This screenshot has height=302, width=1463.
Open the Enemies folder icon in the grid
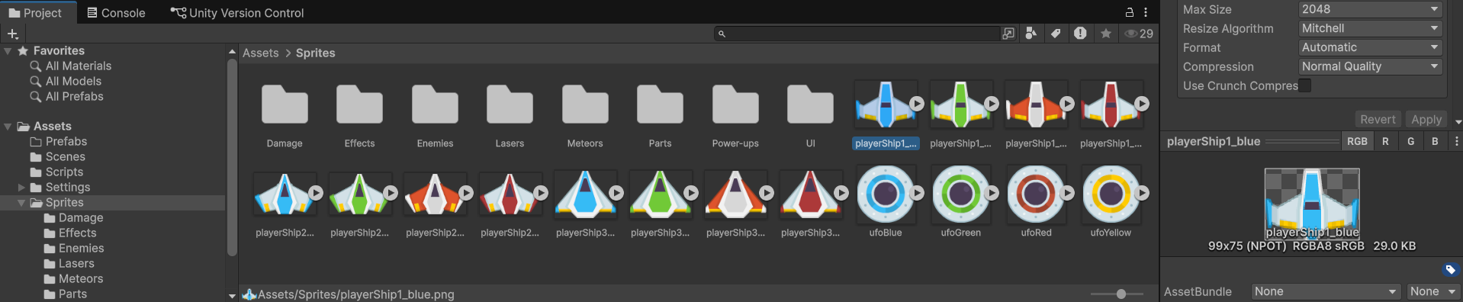point(435,104)
